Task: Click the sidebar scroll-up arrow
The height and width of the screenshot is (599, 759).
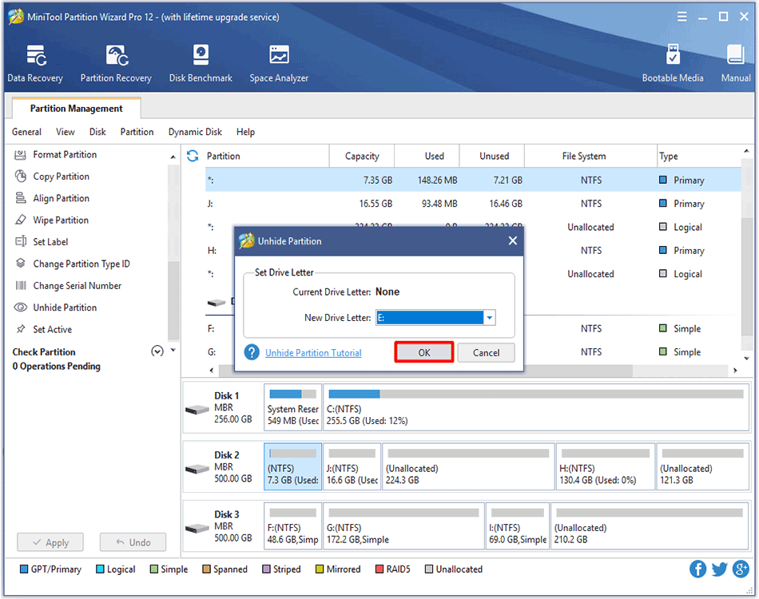Action: coord(173,157)
